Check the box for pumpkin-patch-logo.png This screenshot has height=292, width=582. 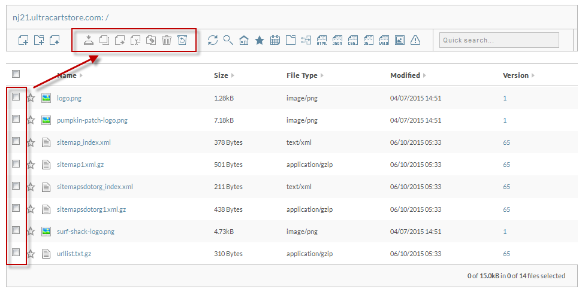[16, 119]
